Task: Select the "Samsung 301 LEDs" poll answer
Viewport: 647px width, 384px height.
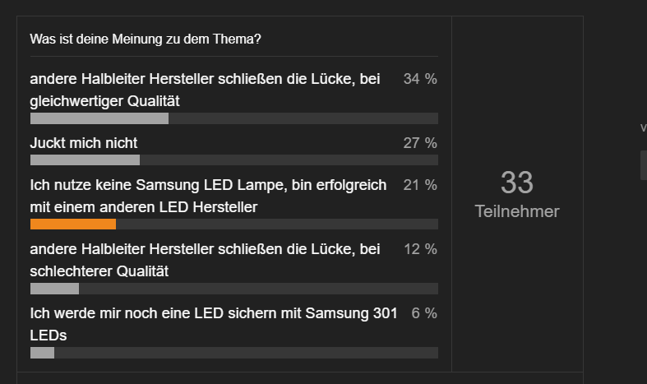Action: [x=214, y=323]
